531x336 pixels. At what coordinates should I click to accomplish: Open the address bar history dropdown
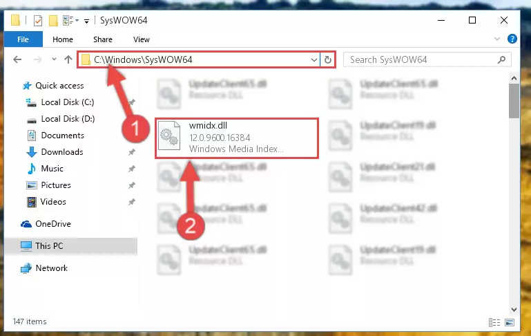click(x=314, y=60)
